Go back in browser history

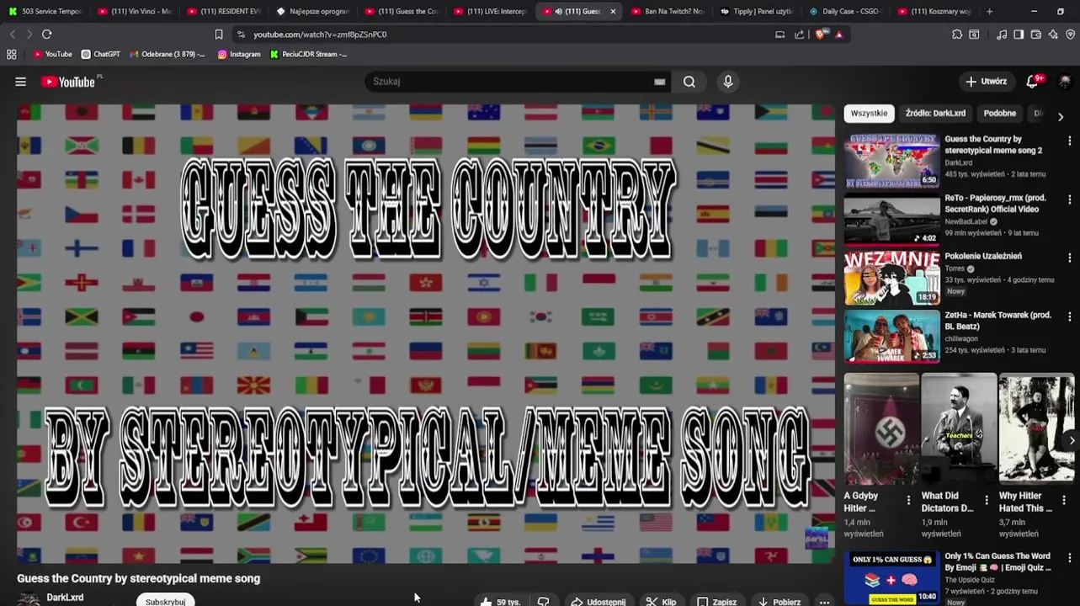12,35
